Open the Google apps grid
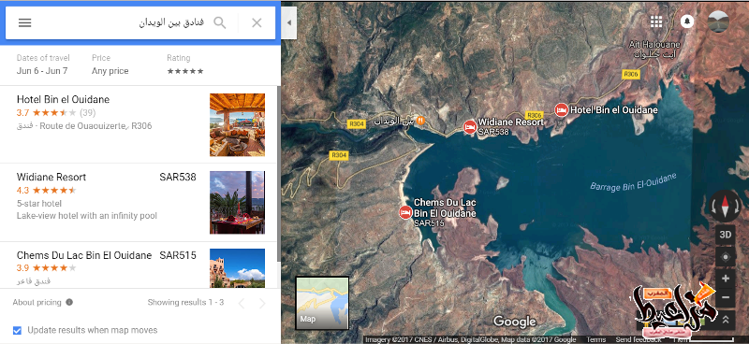Viewport: 749px width, 344px height. pyautogui.click(x=656, y=21)
